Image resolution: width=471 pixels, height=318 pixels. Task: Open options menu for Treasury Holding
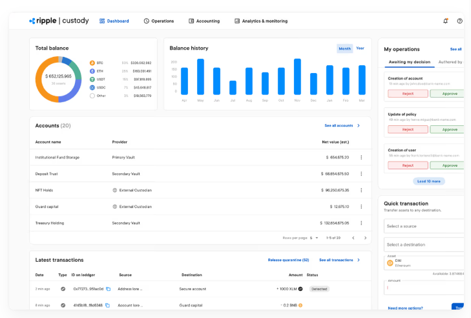[x=361, y=223]
